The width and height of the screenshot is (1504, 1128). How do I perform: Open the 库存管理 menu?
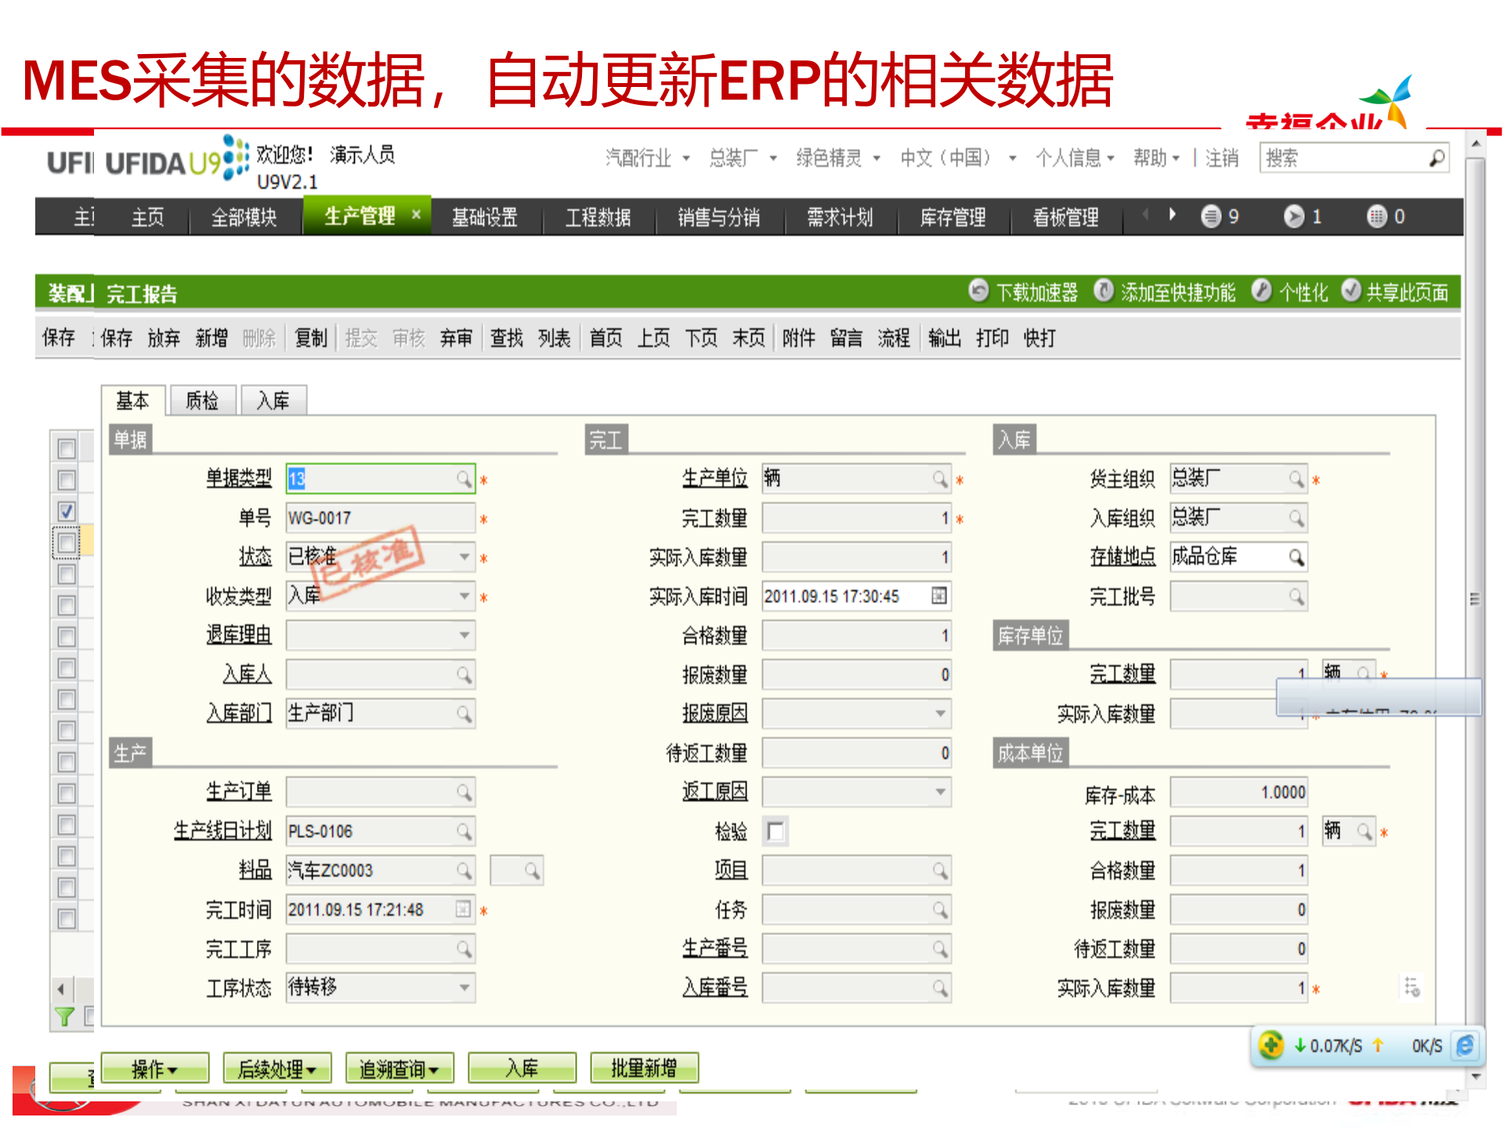[x=953, y=217]
